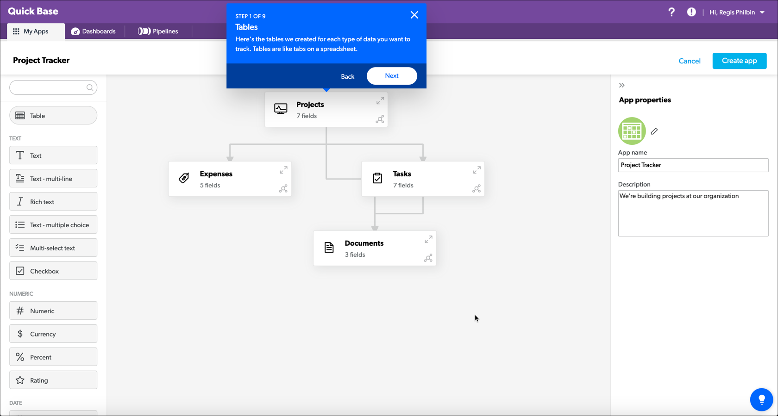Switch to the My Apps tab

[x=36, y=31]
